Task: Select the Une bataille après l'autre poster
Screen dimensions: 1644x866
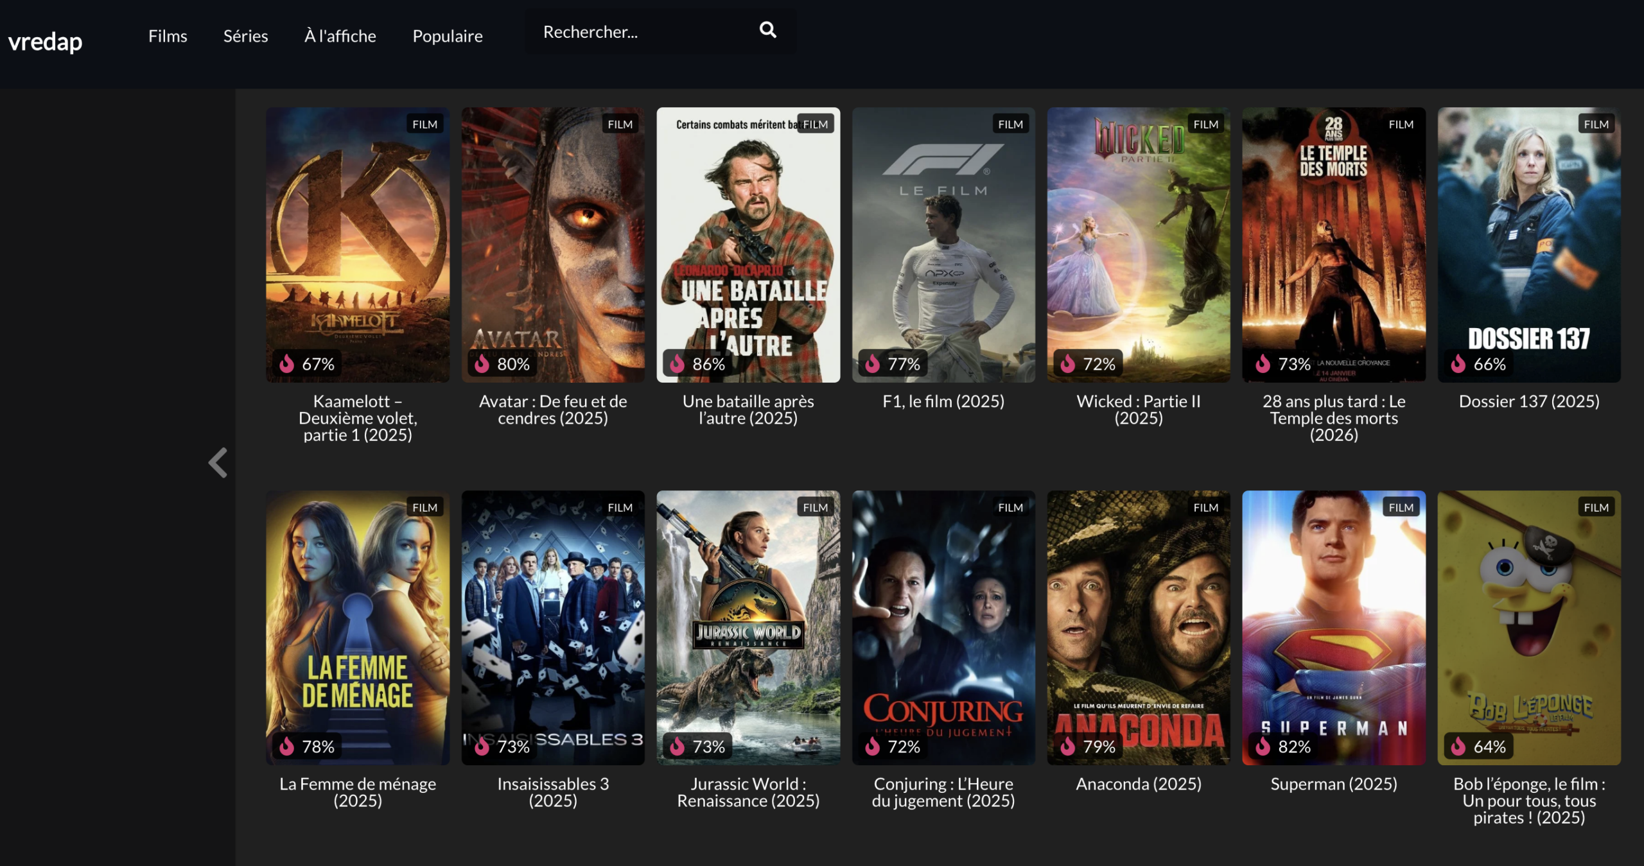Action: tap(748, 244)
